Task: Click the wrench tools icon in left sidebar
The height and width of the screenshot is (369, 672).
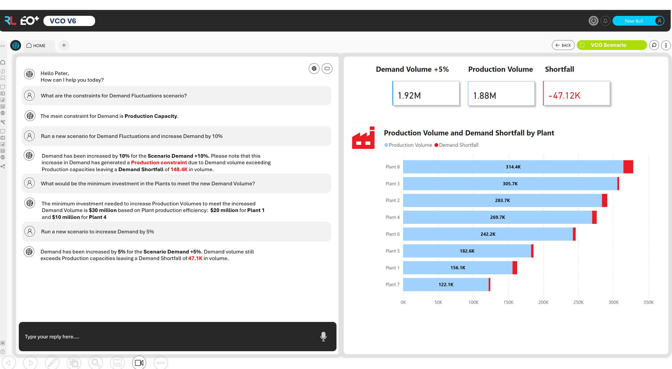Action: tap(3, 122)
